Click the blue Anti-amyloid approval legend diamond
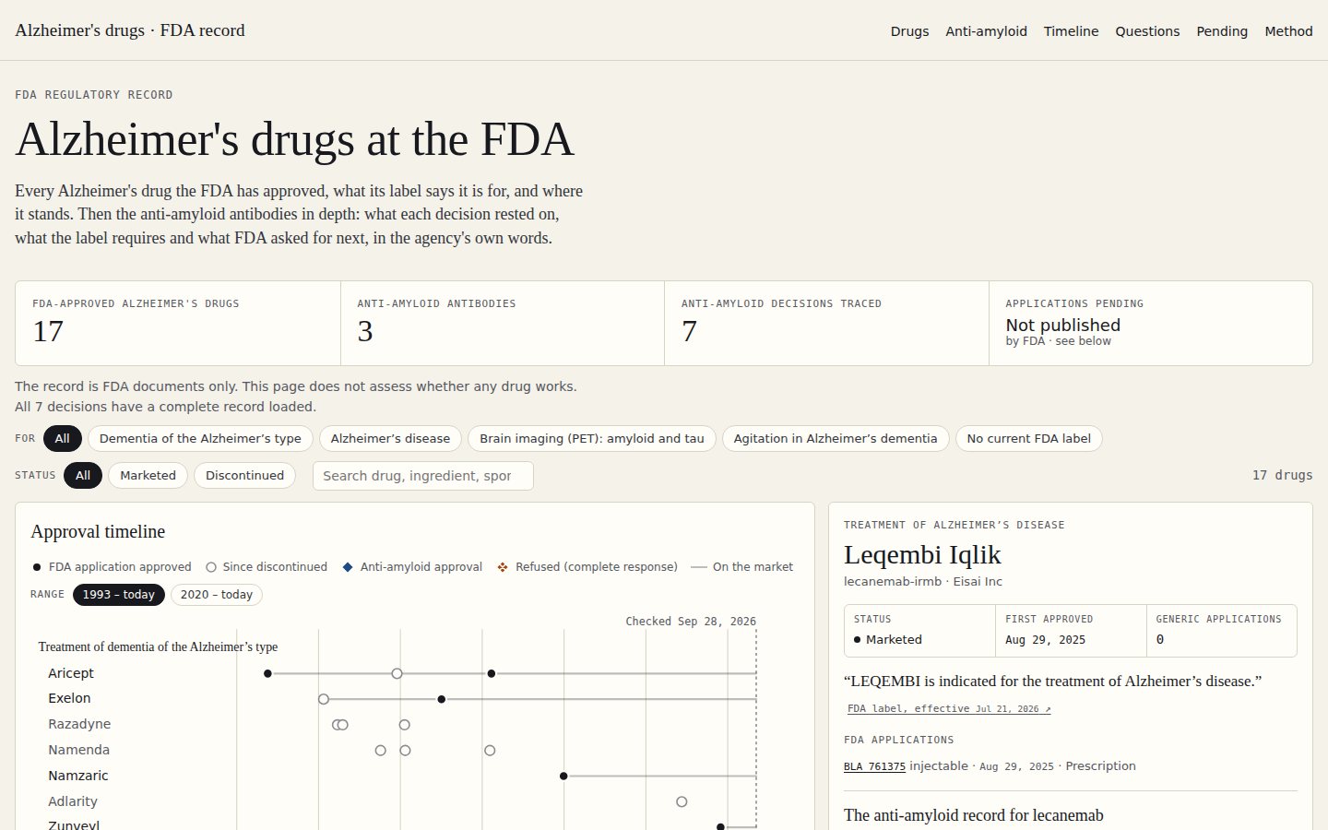1328x830 pixels. pos(348,567)
